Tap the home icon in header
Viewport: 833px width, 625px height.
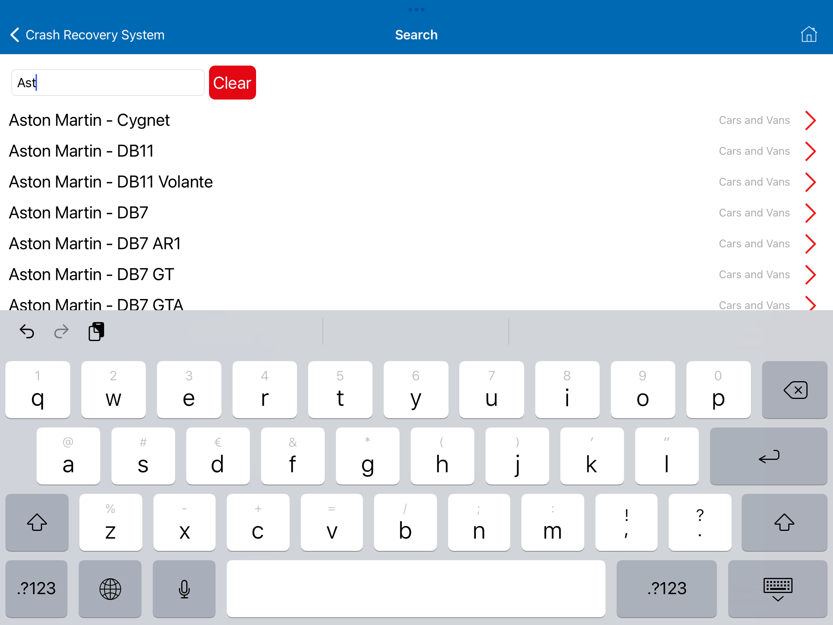click(809, 34)
